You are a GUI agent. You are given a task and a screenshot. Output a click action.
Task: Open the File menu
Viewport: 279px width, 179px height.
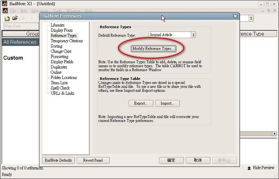13,11
